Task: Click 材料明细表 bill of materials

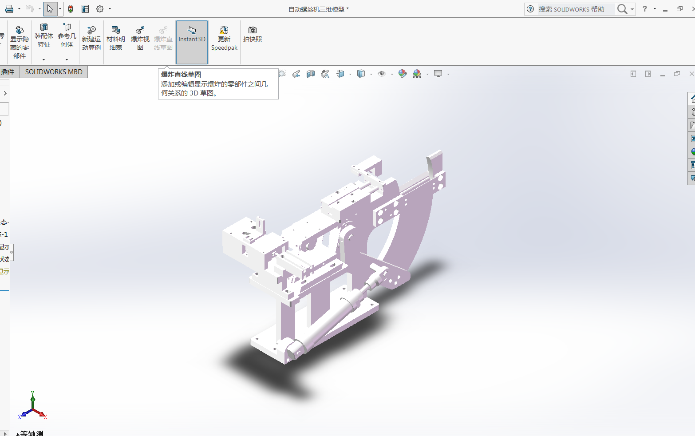Action: tap(116, 38)
